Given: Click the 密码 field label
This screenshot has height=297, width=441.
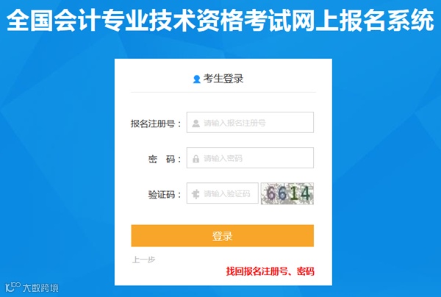Looking at the screenshot, I should (x=162, y=160).
